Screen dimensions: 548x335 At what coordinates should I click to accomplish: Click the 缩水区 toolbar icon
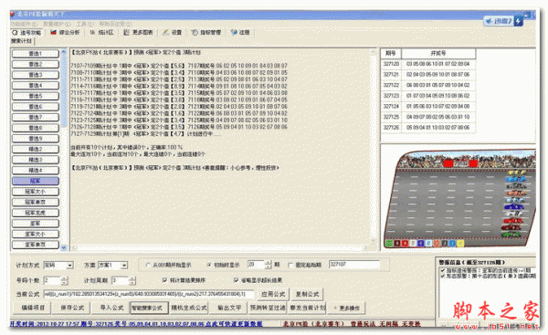(x=92, y=33)
